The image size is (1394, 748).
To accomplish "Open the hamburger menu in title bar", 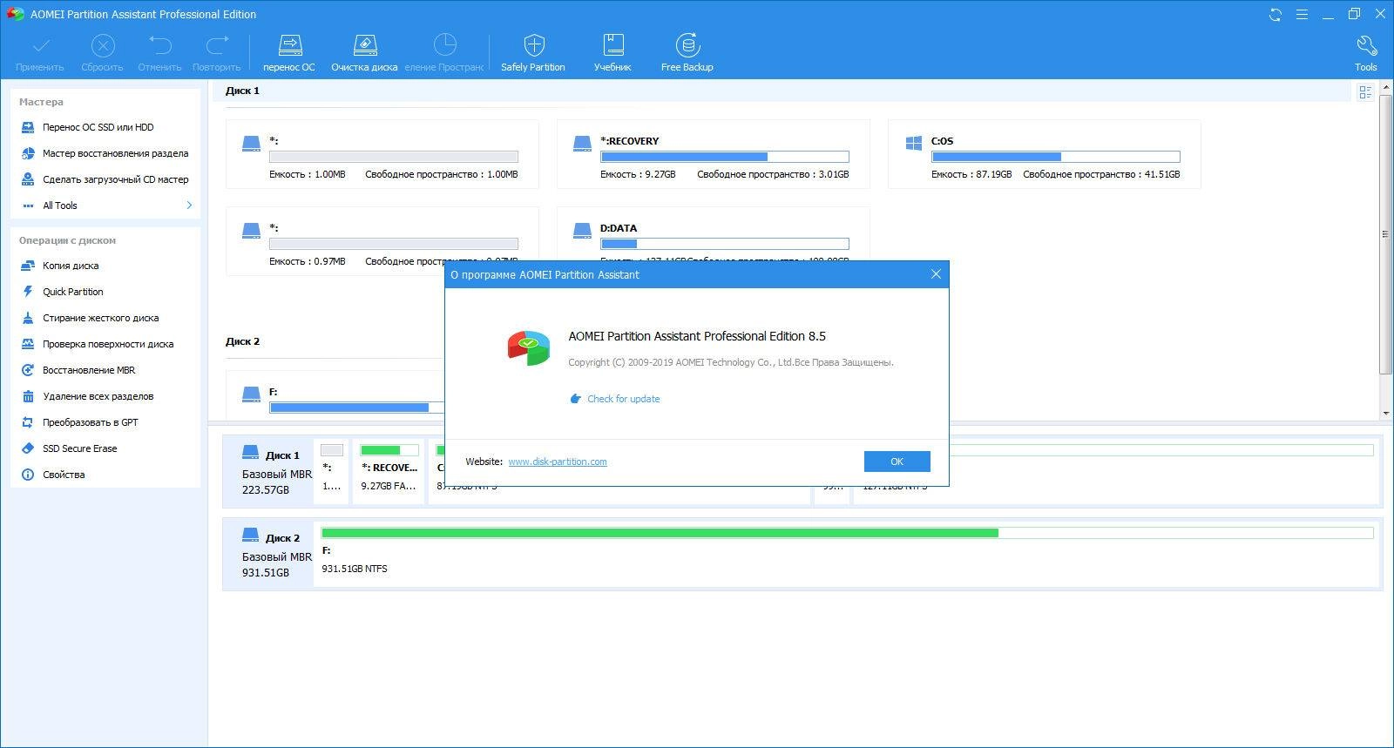I will pyautogui.click(x=1302, y=14).
